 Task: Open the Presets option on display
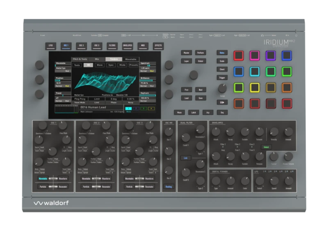click(134, 65)
